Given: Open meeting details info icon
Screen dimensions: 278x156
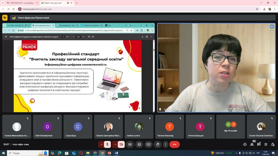Looking at the screenshot, I should click(245, 145).
